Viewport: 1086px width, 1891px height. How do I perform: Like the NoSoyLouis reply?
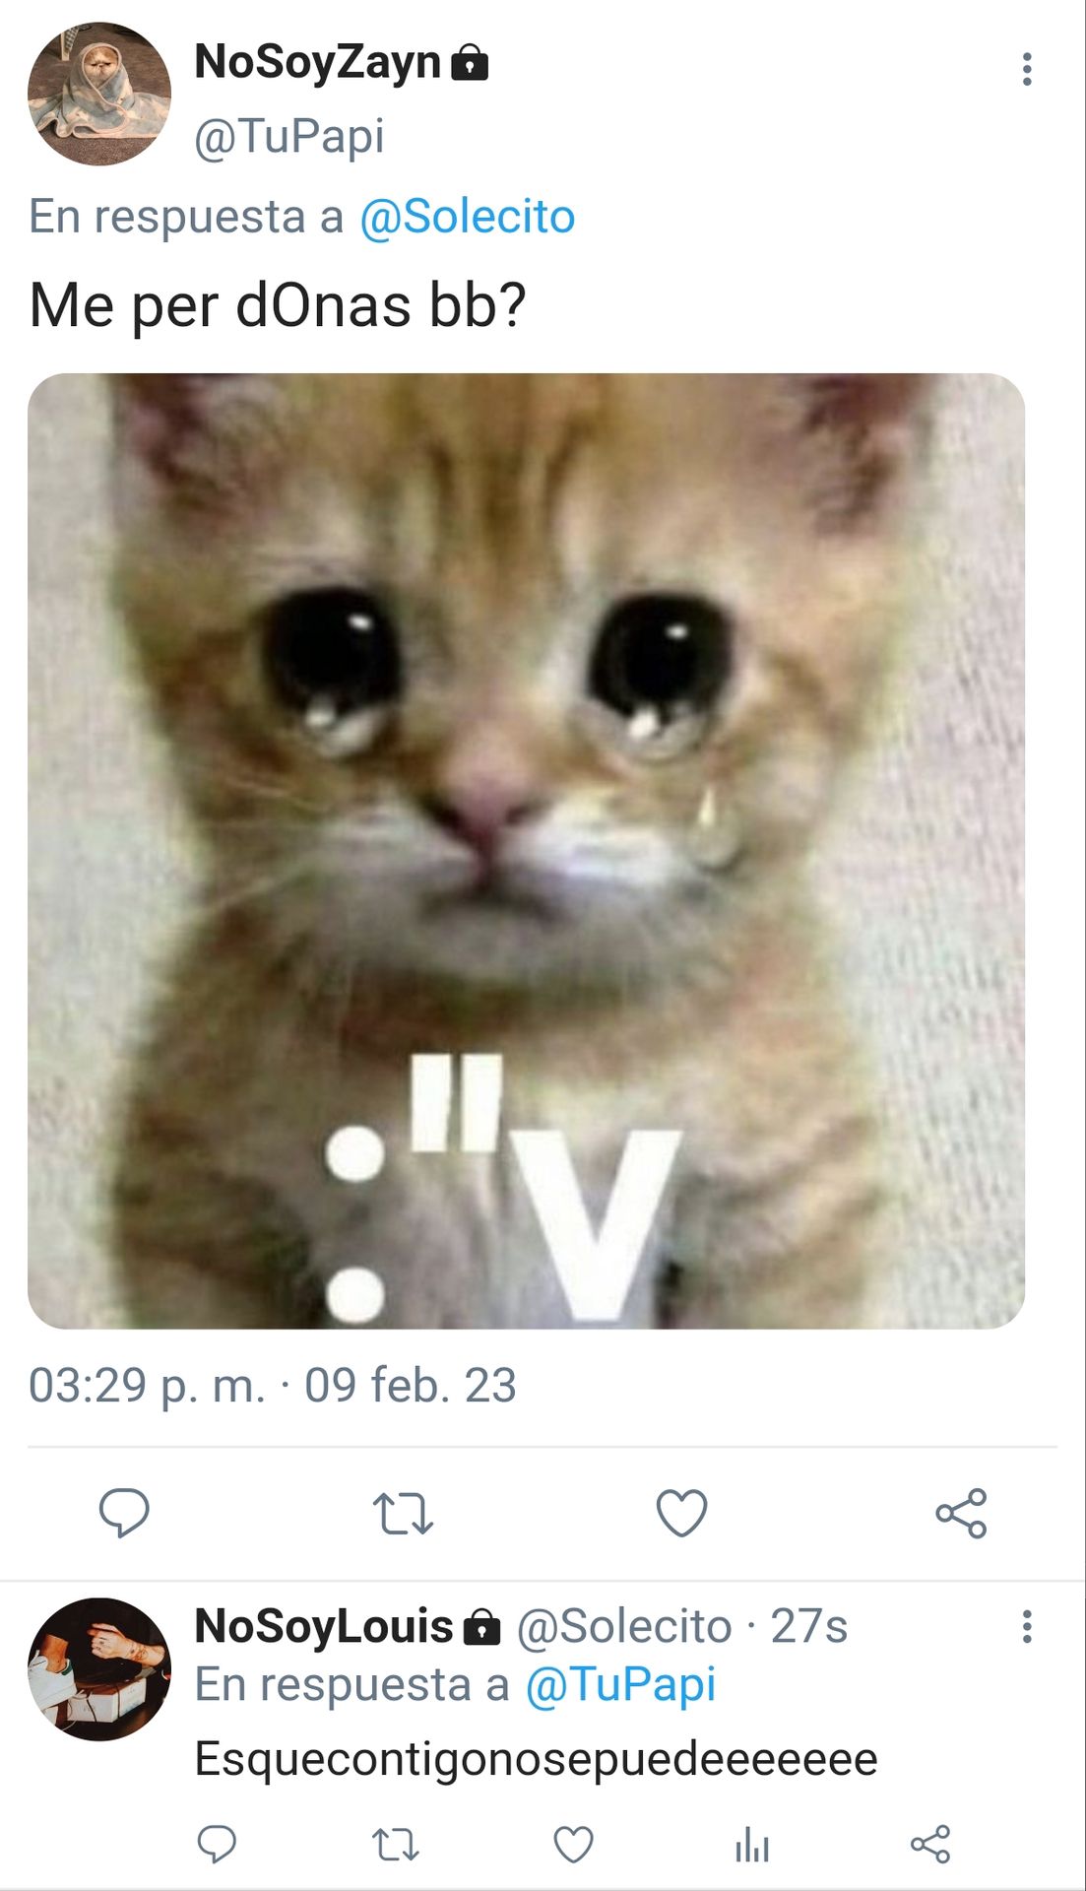[573, 1845]
